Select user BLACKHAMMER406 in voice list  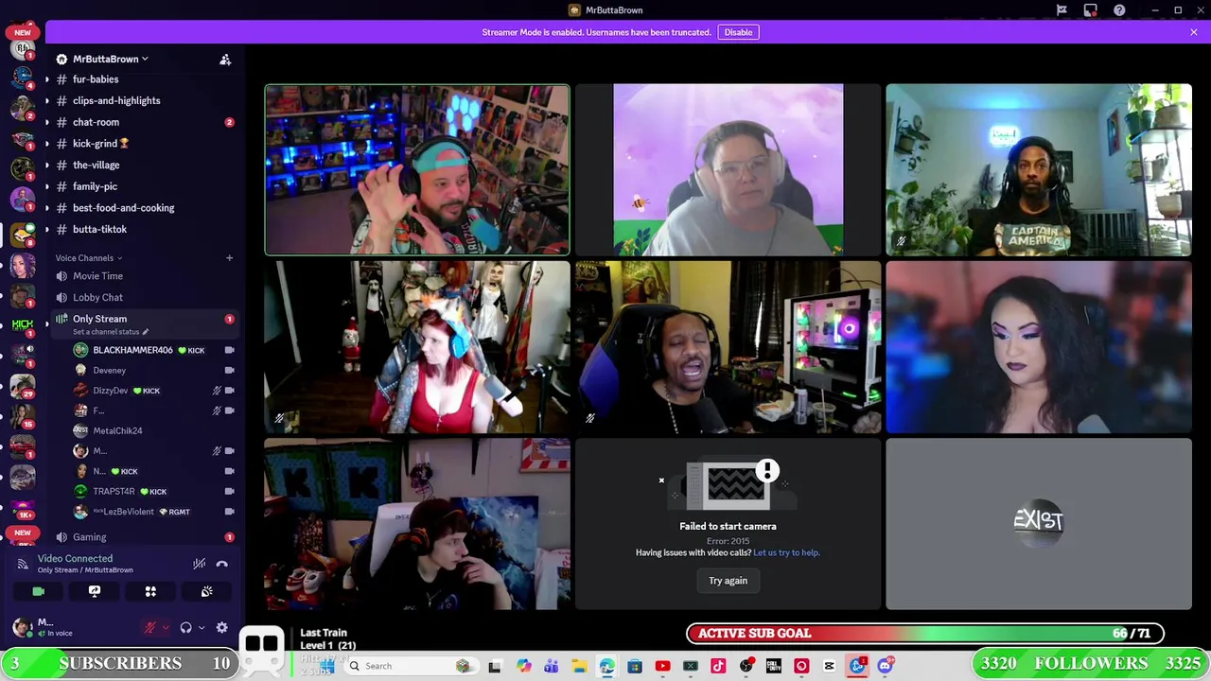[132, 350]
